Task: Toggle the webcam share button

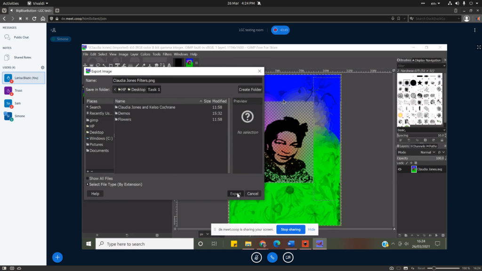Action: 288,257
